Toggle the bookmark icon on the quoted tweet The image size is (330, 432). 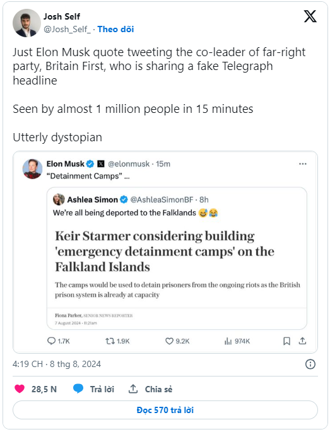tap(286, 341)
